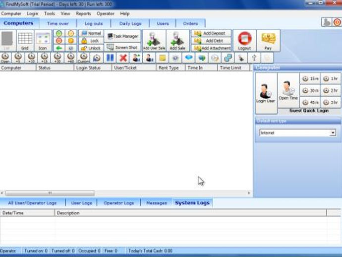Viewport: 342px width, 257px height.
Task: Click Add User Sale
Action: click(154, 41)
